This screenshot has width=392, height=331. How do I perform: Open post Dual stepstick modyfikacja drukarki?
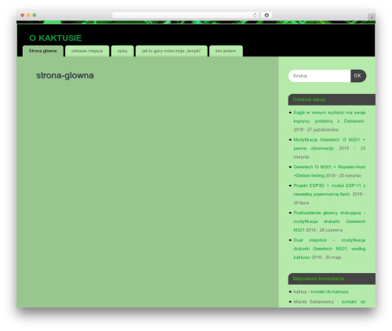tap(329, 248)
